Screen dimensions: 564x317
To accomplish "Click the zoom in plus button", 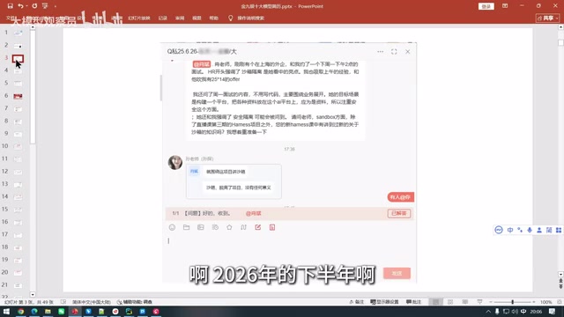I will (534, 302).
